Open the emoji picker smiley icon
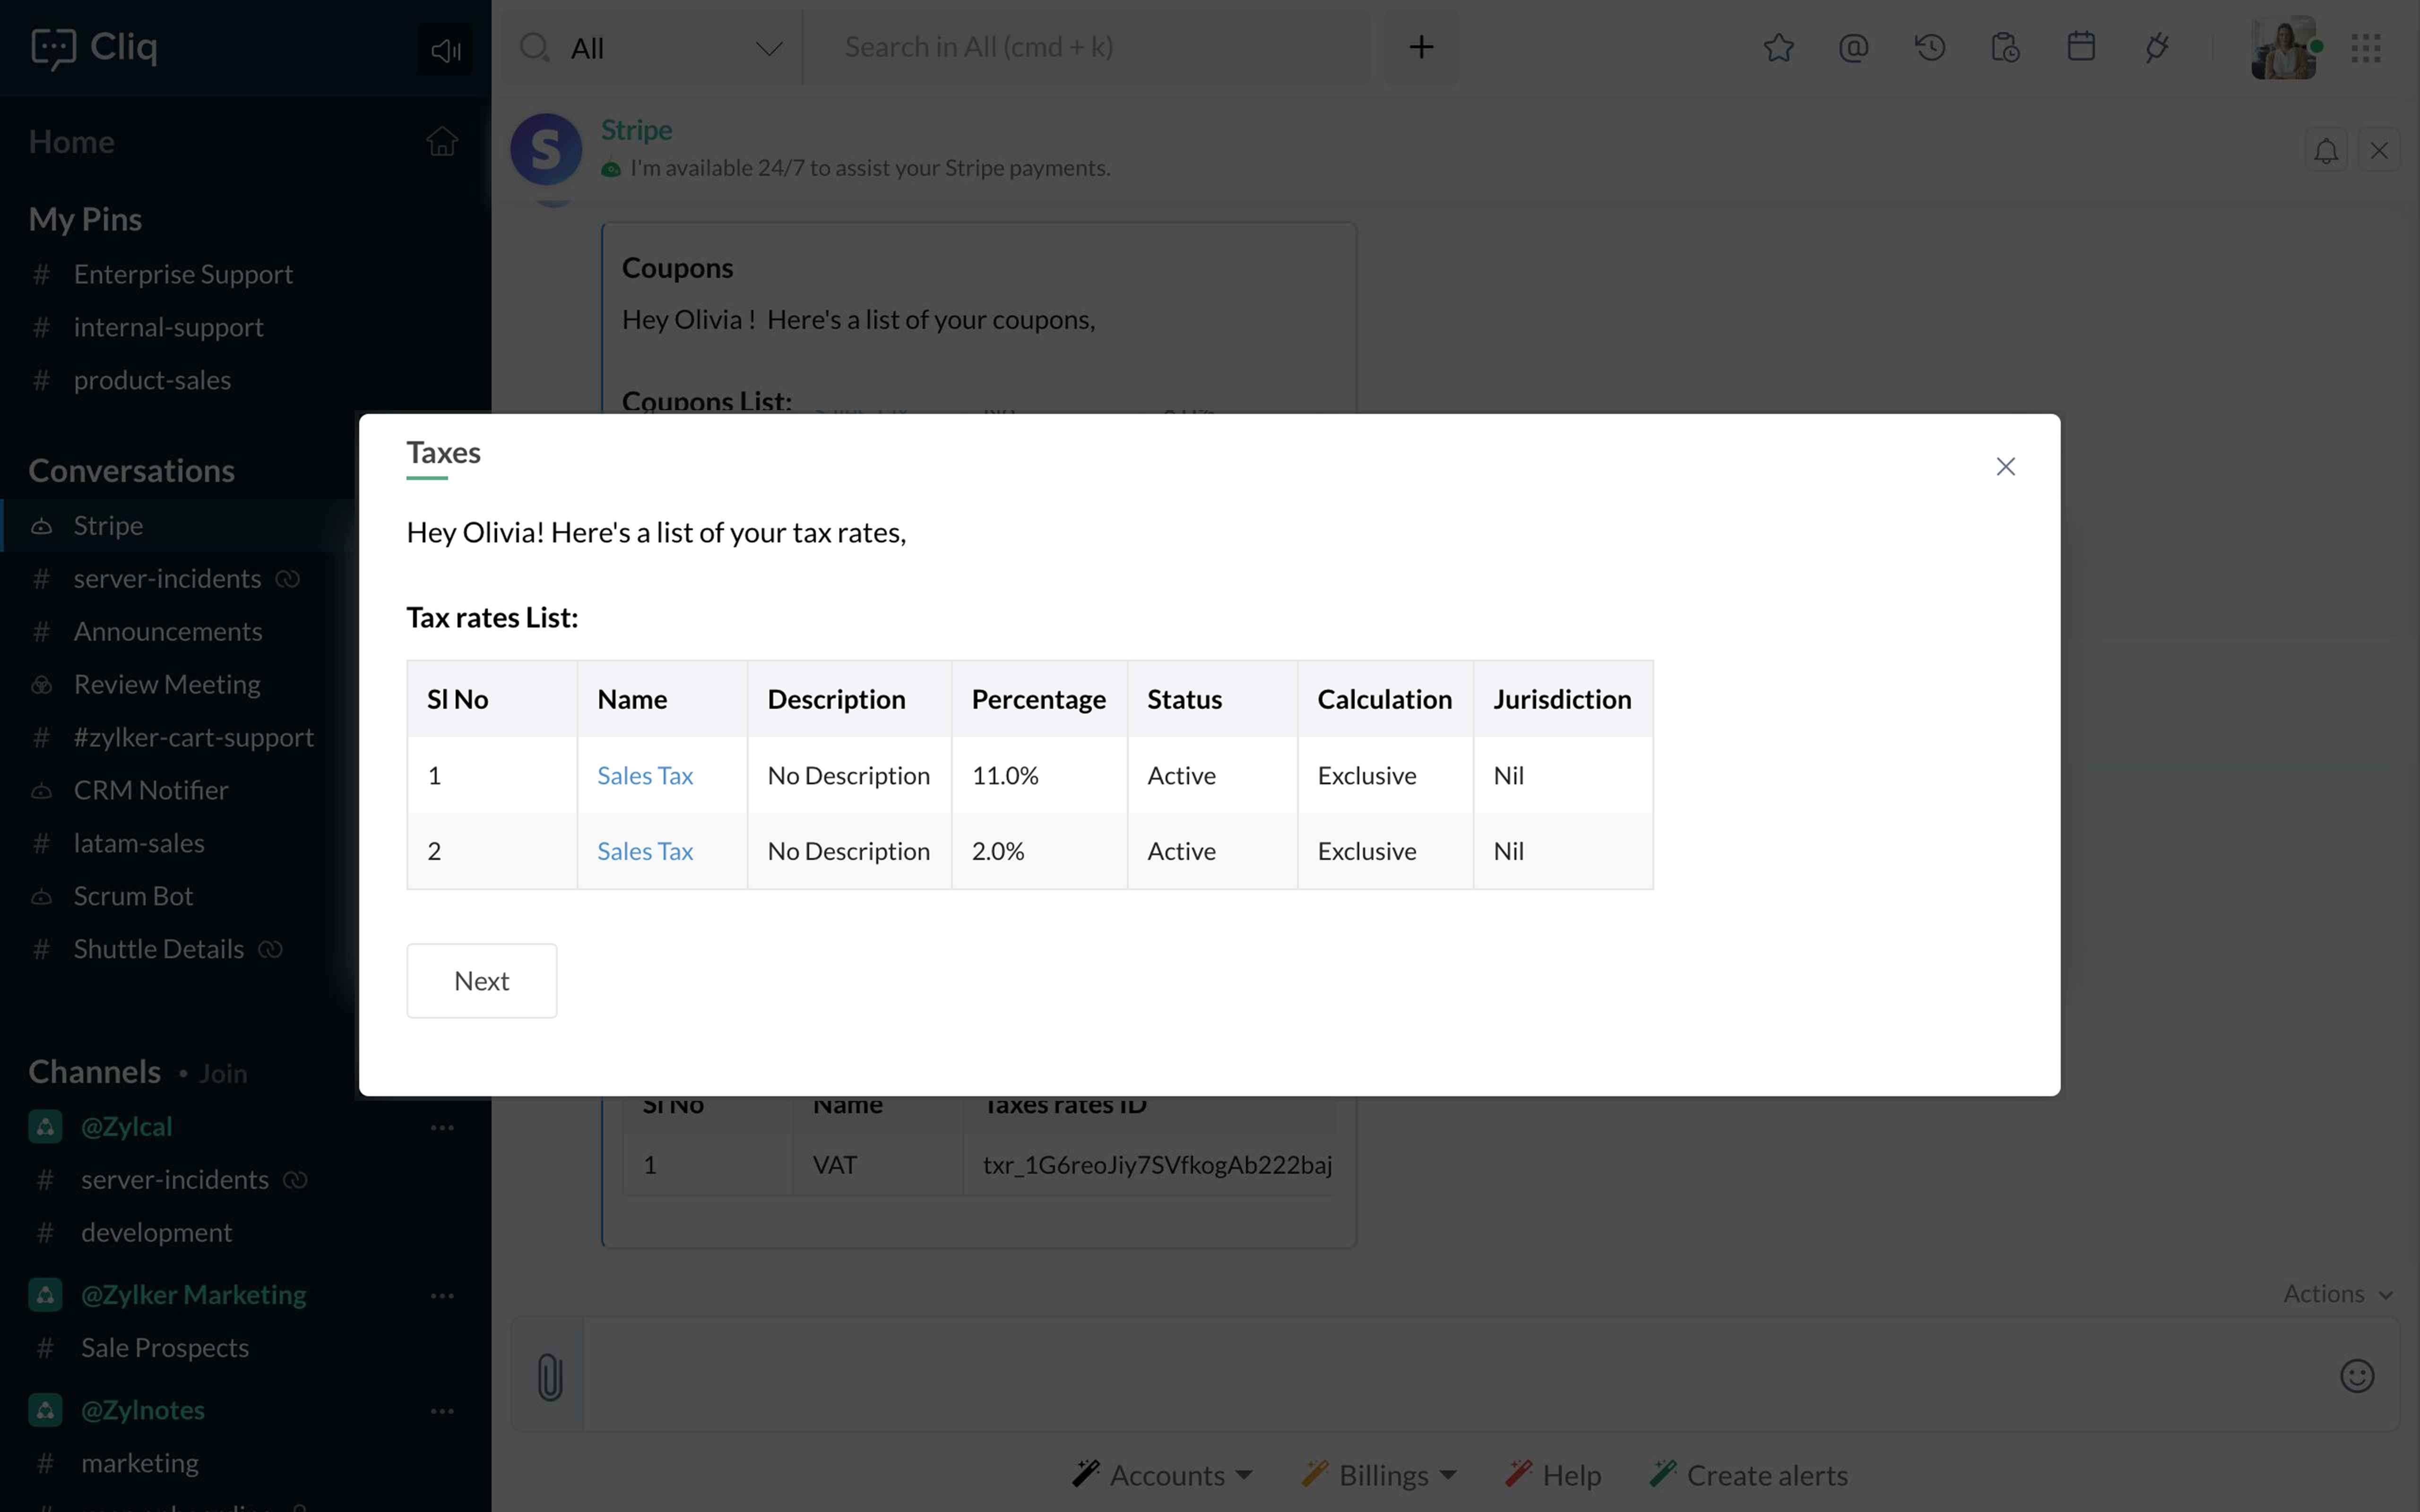 coord(2356,1376)
